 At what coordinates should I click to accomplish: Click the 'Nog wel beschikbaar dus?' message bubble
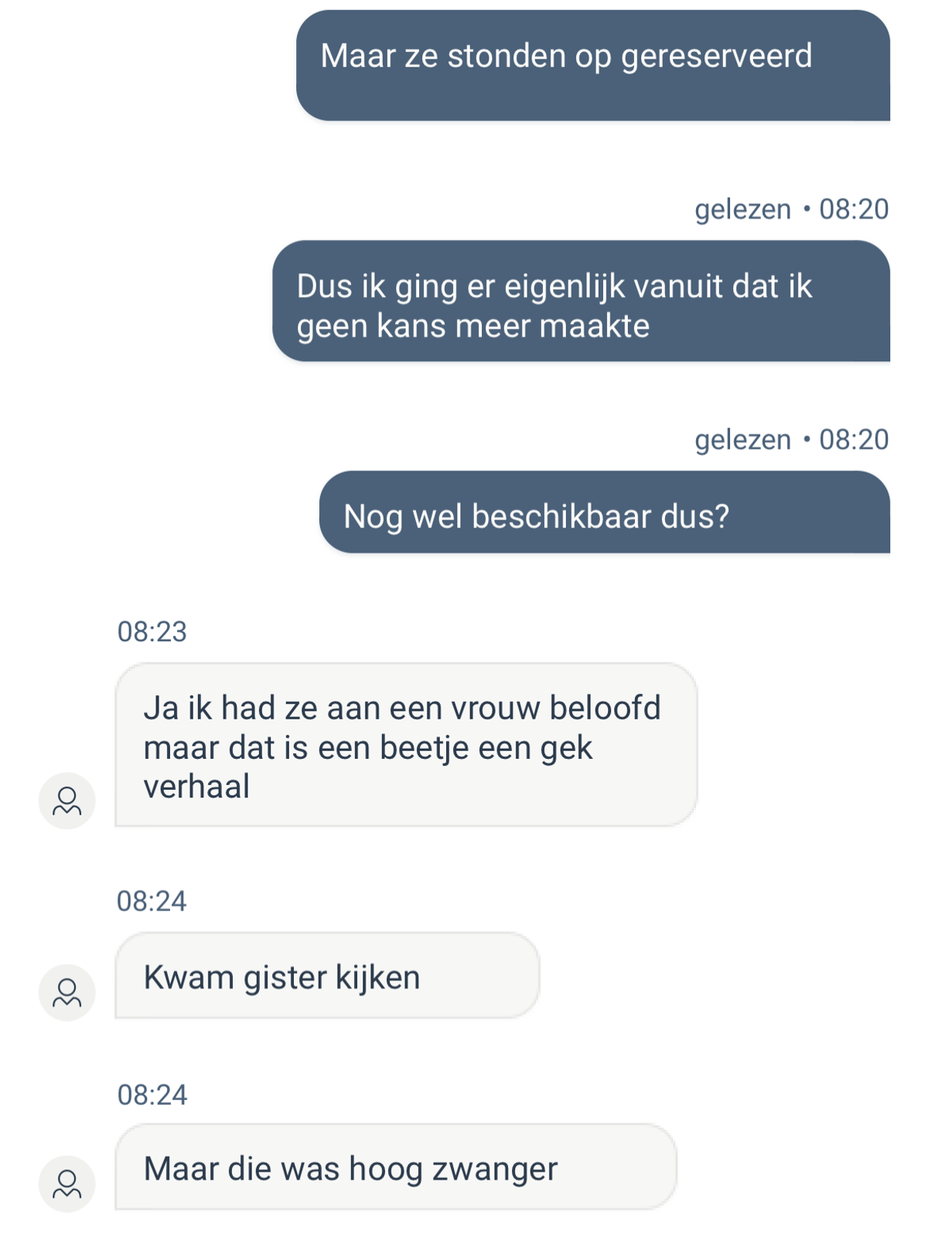click(604, 513)
